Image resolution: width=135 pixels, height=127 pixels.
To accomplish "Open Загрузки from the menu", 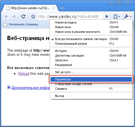I will coord(91,60).
